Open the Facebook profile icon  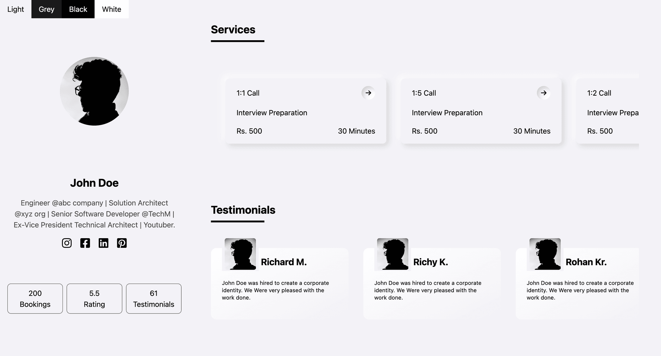(85, 243)
